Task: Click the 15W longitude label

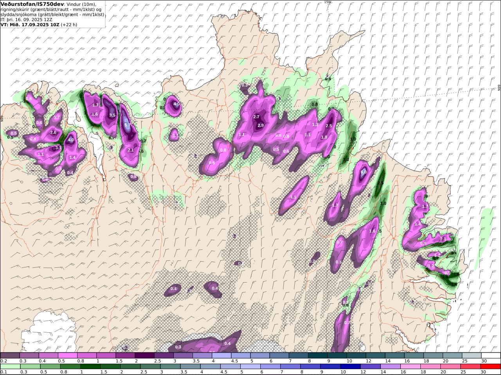Action: pyautogui.click(x=328, y=2)
